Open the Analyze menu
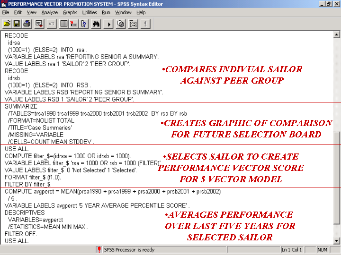Viewport: 341px width, 255px height. click(x=50, y=13)
